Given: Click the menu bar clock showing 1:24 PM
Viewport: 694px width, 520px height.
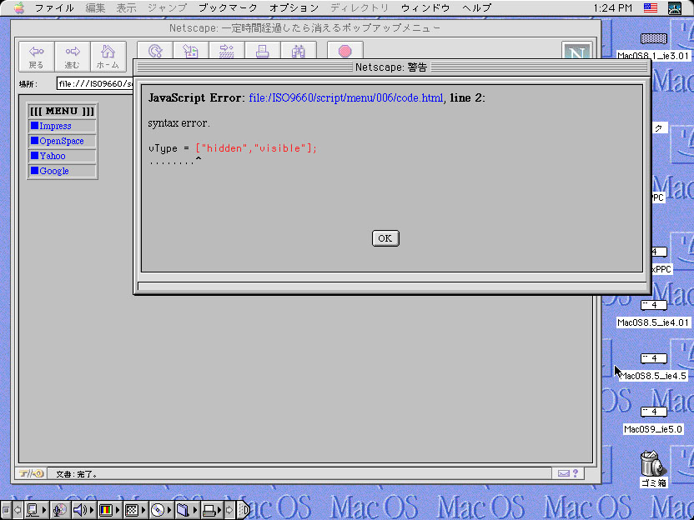Looking at the screenshot, I should tap(612, 8).
